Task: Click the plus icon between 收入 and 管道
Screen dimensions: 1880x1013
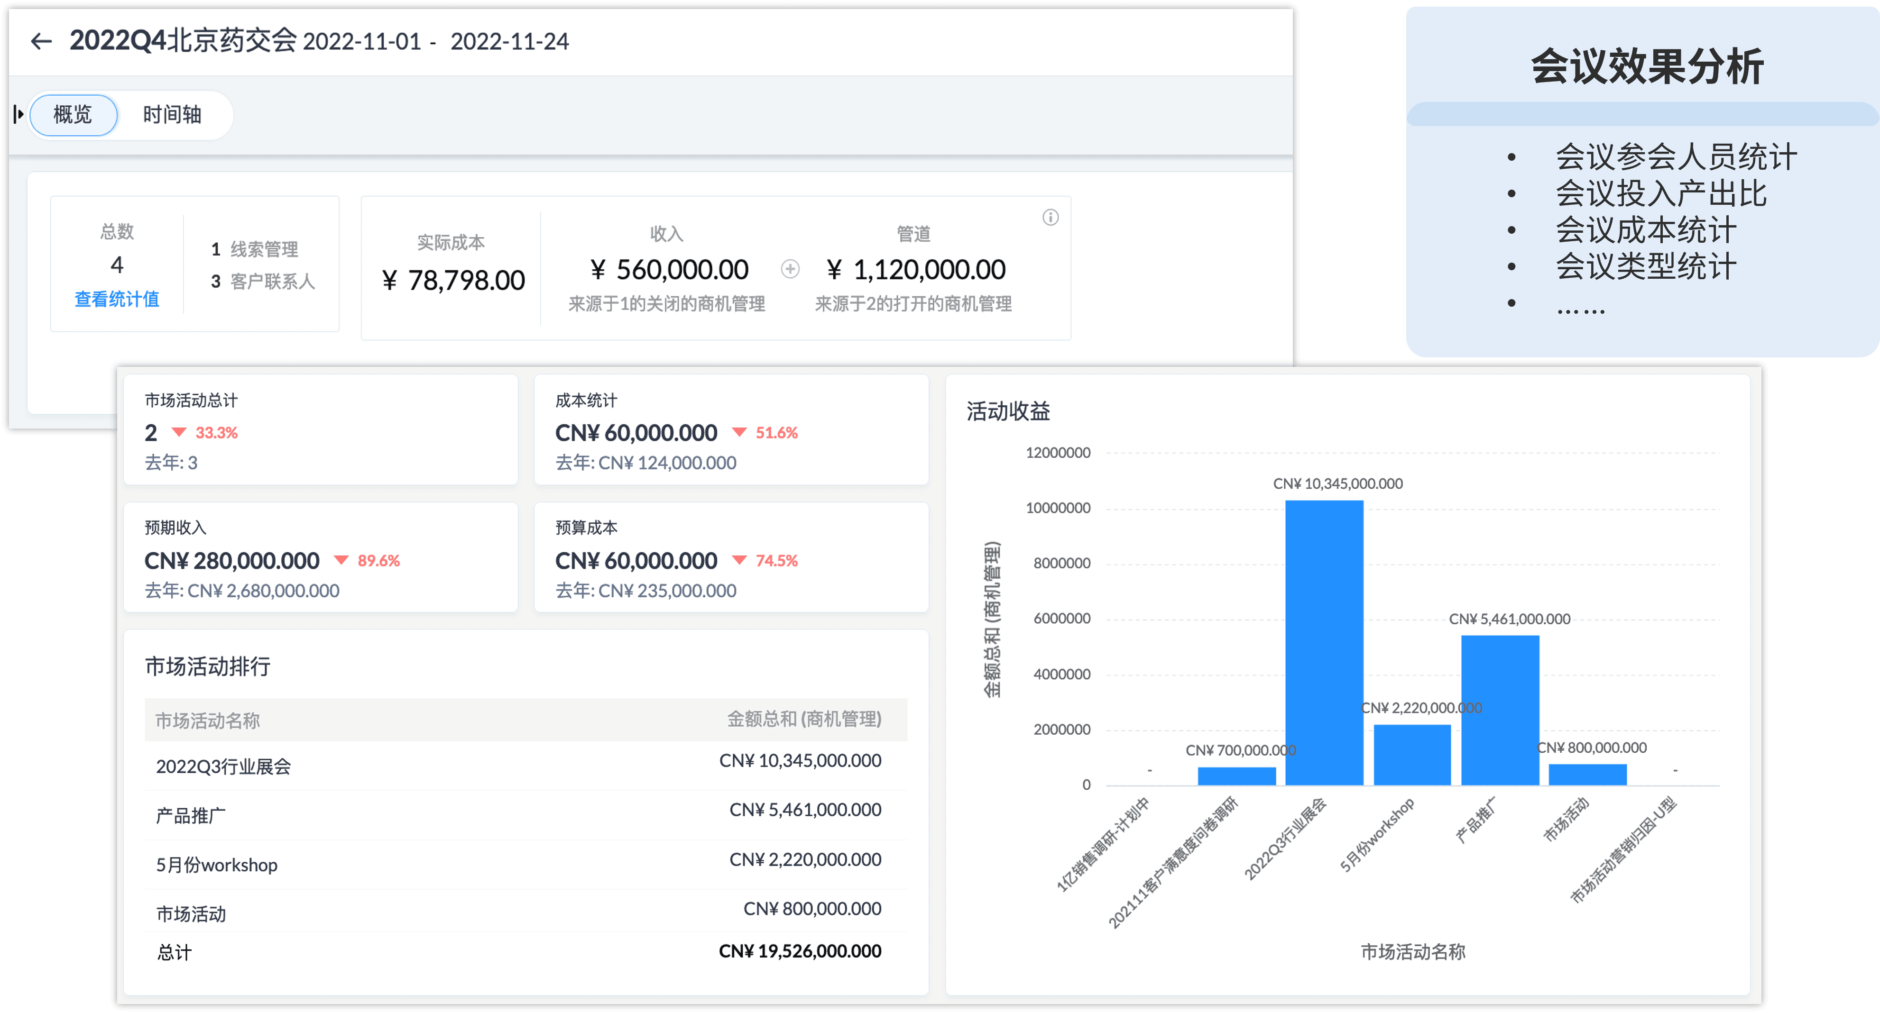Action: [x=790, y=269]
